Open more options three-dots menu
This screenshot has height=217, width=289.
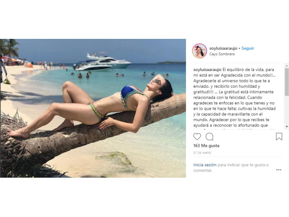pos(279,170)
